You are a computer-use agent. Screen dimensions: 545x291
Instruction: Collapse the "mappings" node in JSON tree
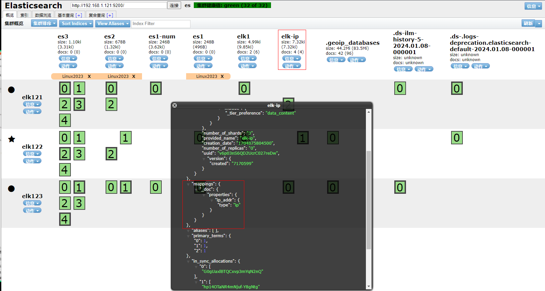pos(188,184)
